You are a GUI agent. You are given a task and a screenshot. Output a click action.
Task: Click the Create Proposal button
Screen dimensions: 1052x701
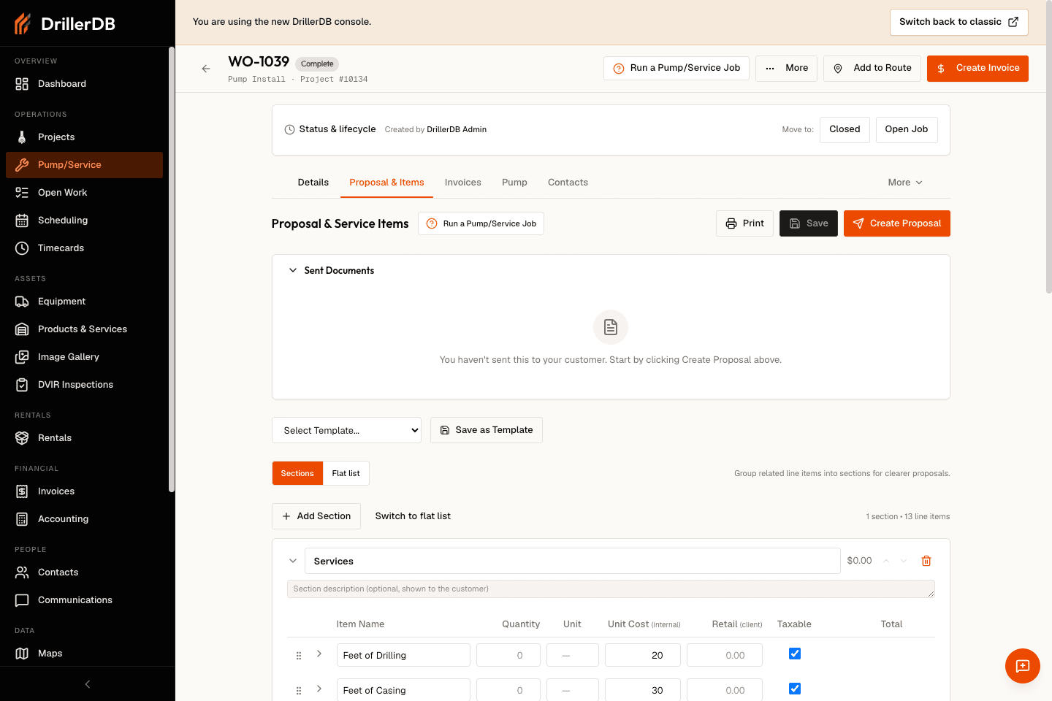click(x=897, y=223)
